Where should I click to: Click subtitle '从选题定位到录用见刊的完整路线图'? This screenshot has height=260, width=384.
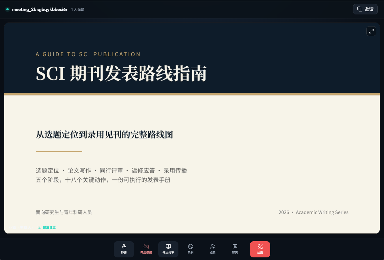pos(104,135)
